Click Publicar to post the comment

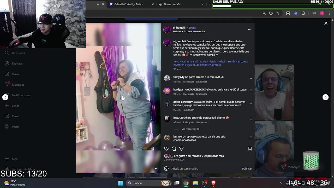pyautogui.click(x=247, y=169)
